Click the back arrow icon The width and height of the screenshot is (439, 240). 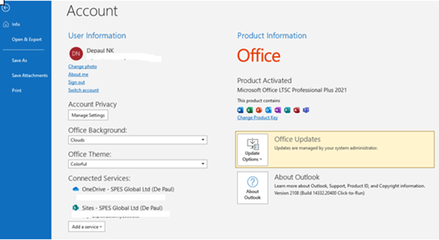pyautogui.click(x=6, y=8)
